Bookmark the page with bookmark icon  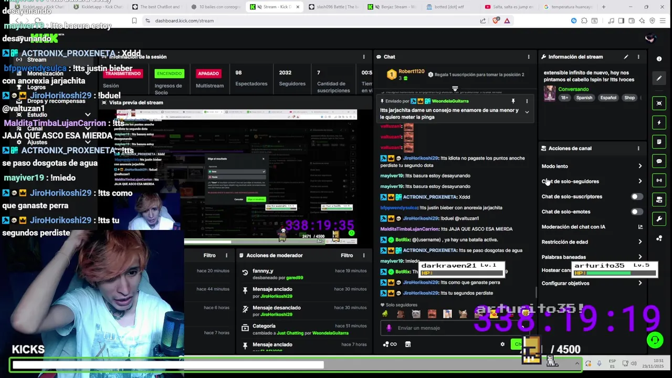pos(134,20)
